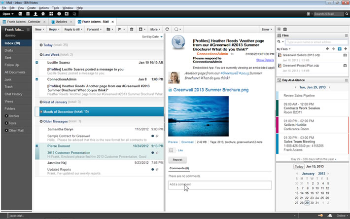
Task: Open the Show dropdown in toolbar
Action: coord(267,29)
